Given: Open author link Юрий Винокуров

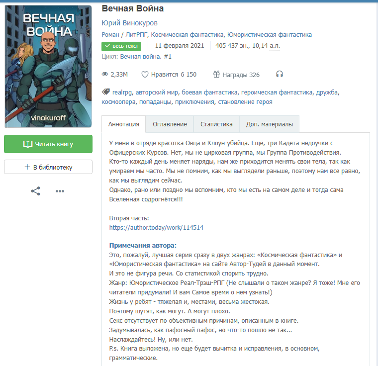Looking at the screenshot, I should 129,23.
